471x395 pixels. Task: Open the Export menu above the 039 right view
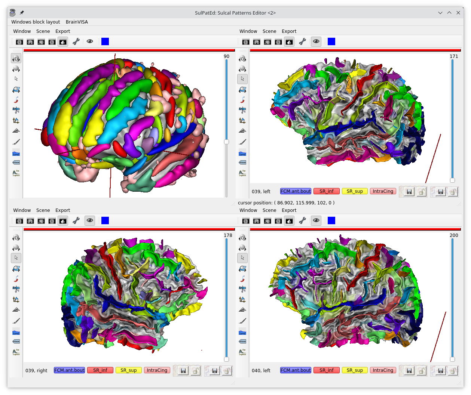point(62,210)
